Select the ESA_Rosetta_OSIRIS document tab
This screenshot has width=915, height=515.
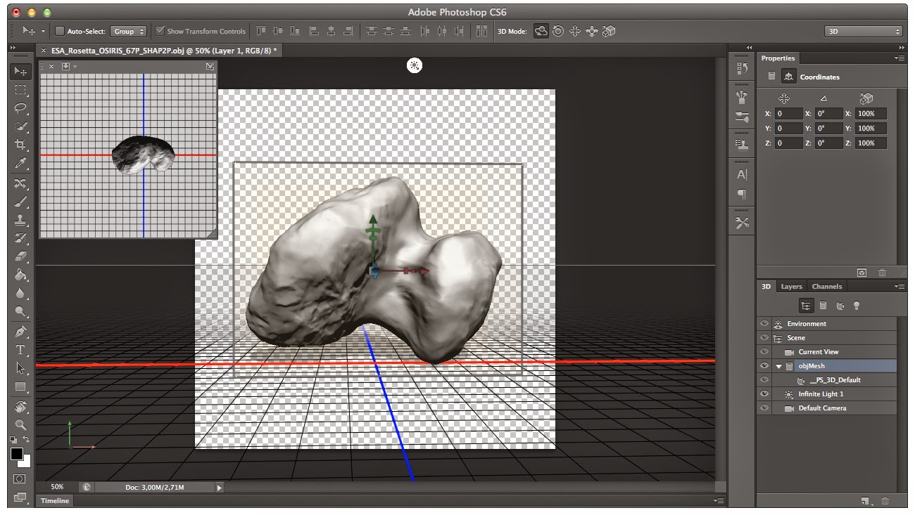pos(163,51)
